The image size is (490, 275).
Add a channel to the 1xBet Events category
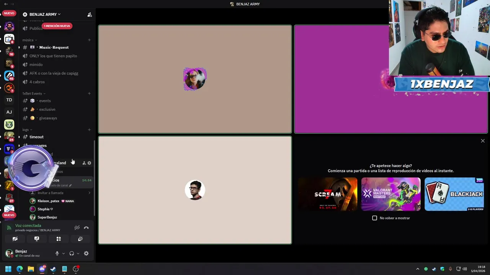[89, 94]
